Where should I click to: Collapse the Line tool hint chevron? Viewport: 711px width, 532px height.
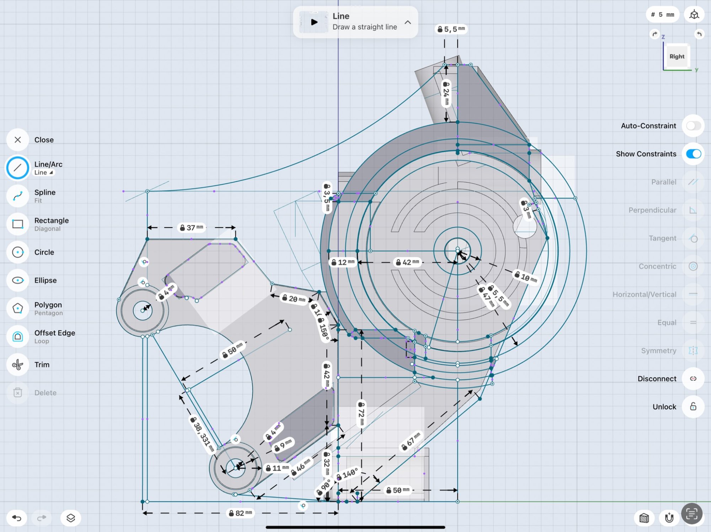click(x=408, y=22)
